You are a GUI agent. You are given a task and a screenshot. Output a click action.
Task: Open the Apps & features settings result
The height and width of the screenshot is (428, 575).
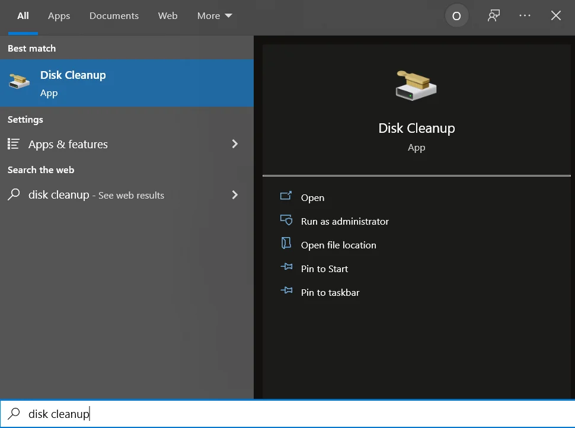click(126, 144)
